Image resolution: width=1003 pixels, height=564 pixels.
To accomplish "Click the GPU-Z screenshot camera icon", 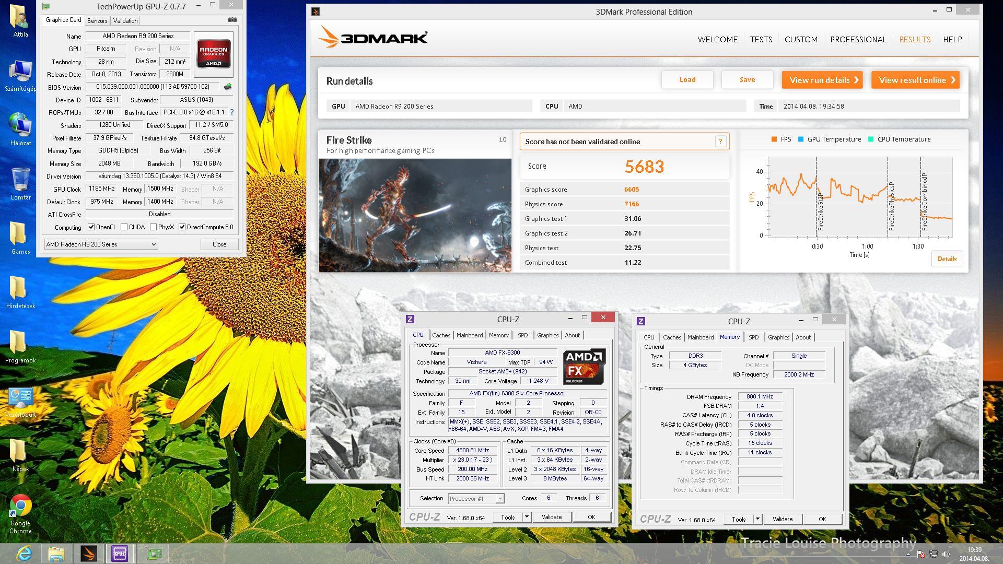I will 232,20.
